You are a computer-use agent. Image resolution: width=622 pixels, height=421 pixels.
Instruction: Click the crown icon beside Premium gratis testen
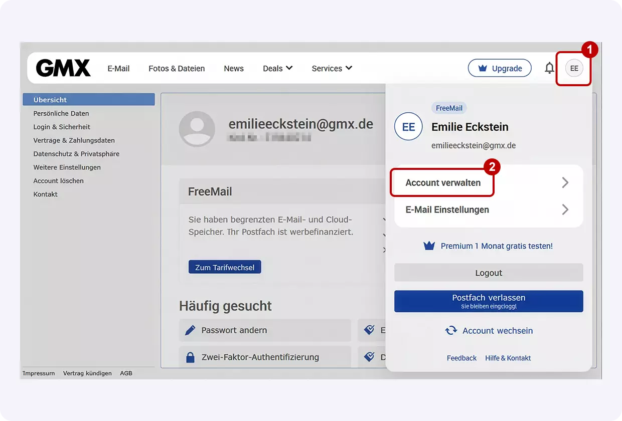429,246
